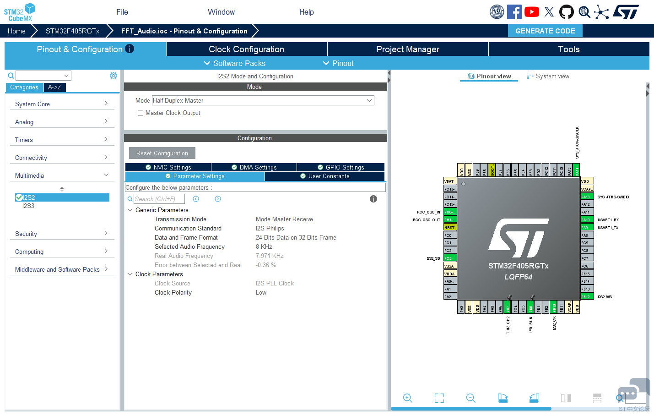Open the ST 10-year anniversary badge
This screenshot has width=654, height=416.
[497, 12]
